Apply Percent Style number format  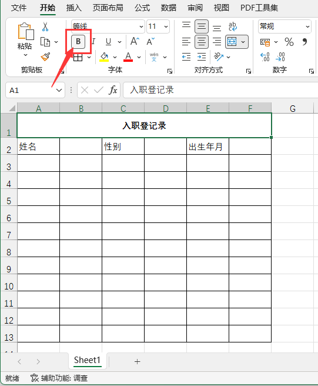[289, 42]
